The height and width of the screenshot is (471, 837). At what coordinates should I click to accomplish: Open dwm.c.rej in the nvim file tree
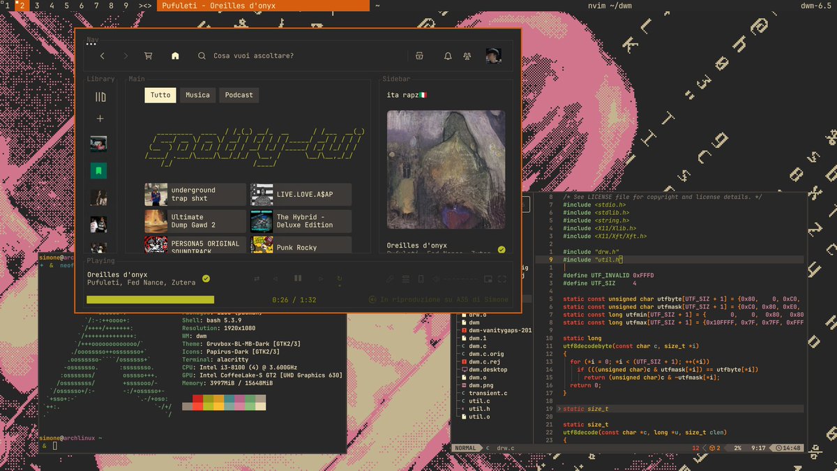click(x=486, y=362)
